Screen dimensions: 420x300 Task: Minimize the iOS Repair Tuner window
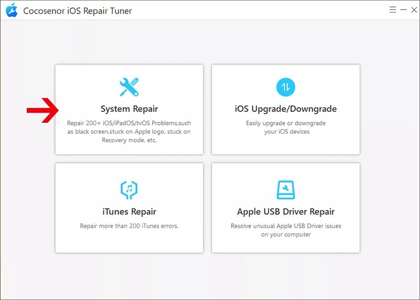[403, 10]
